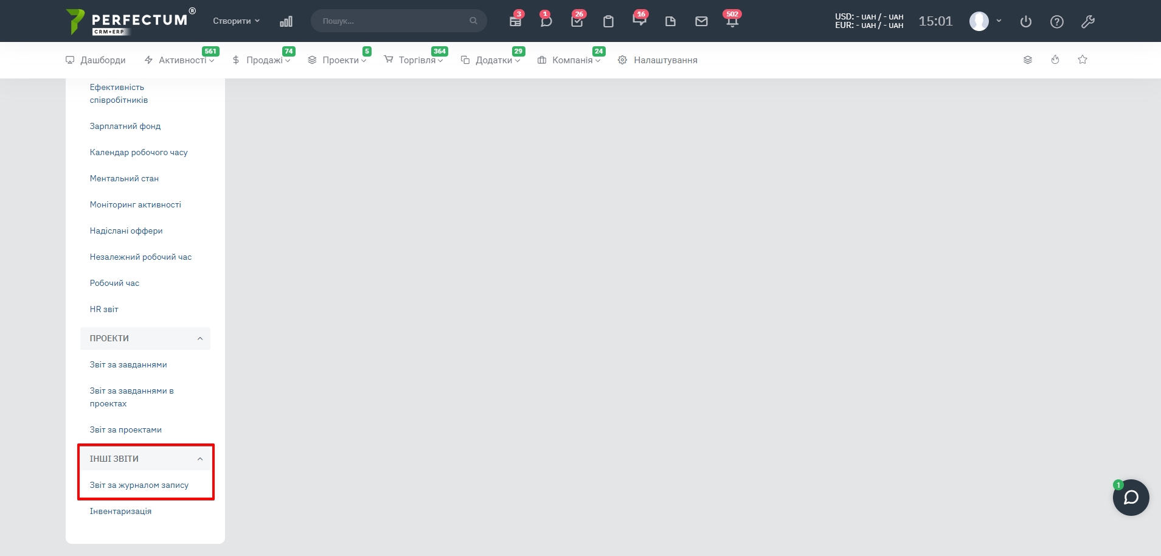The image size is (1161, 556).
Task: Click the mail envelope icon
Action: pyautogui.click(x=701, y=21)
